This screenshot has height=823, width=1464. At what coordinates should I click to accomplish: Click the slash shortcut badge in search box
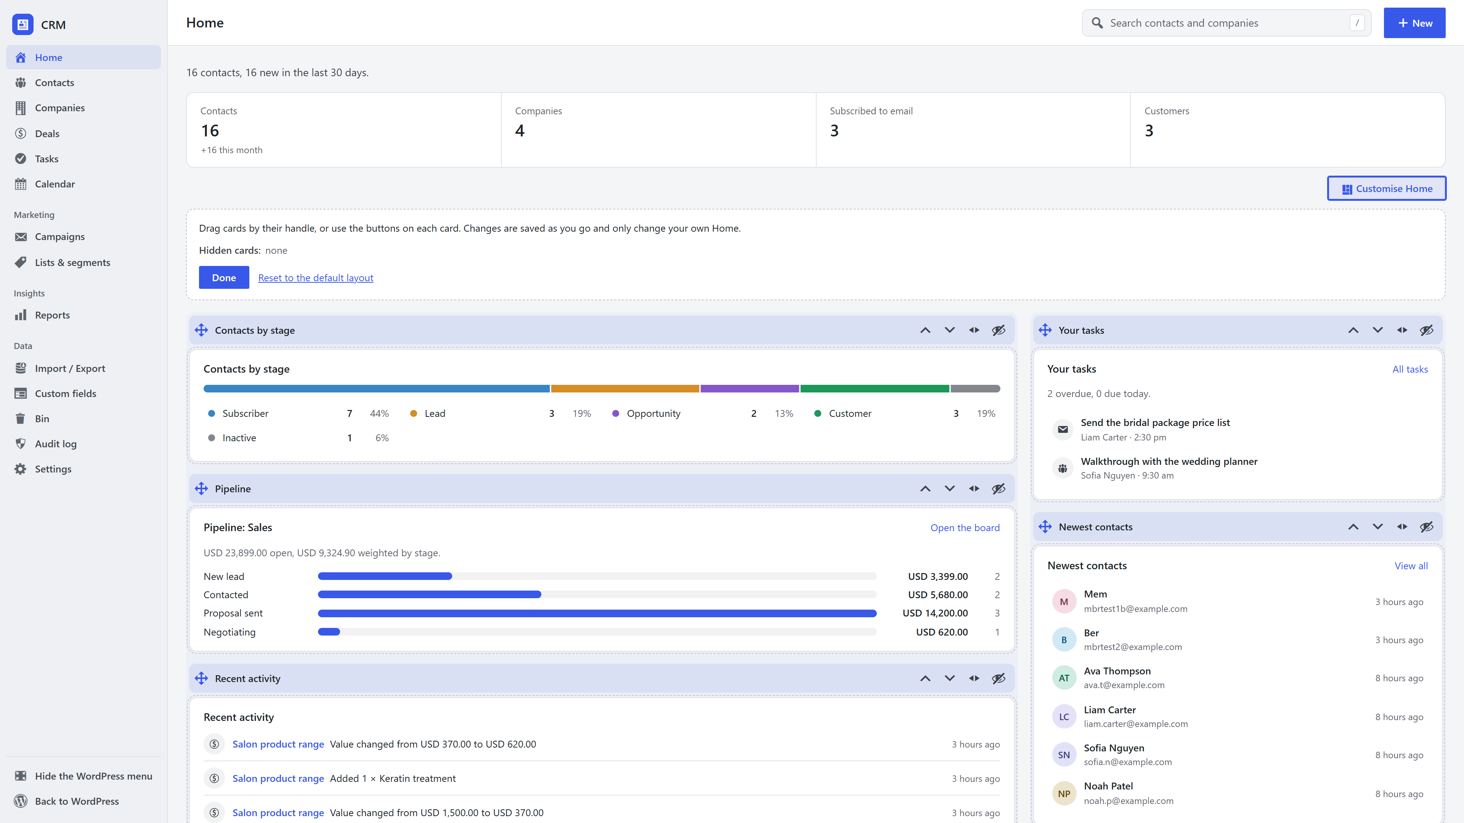(1356, 23)
